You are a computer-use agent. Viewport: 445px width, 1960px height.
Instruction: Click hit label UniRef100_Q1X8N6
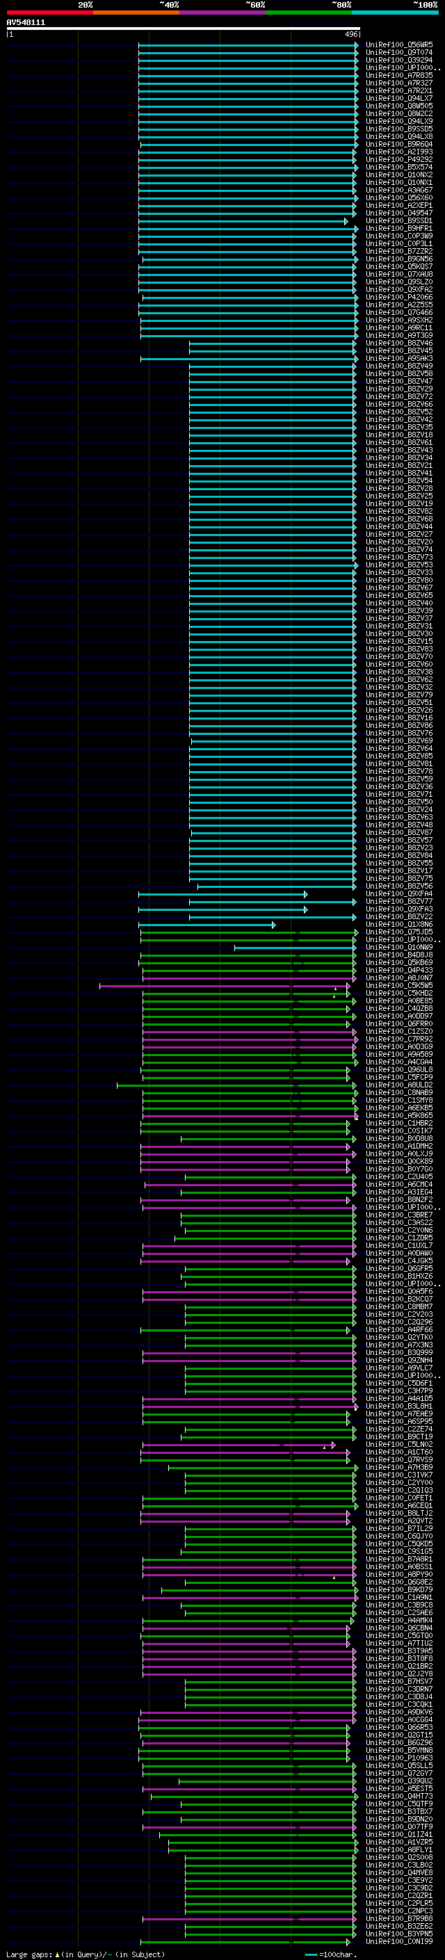399,925
